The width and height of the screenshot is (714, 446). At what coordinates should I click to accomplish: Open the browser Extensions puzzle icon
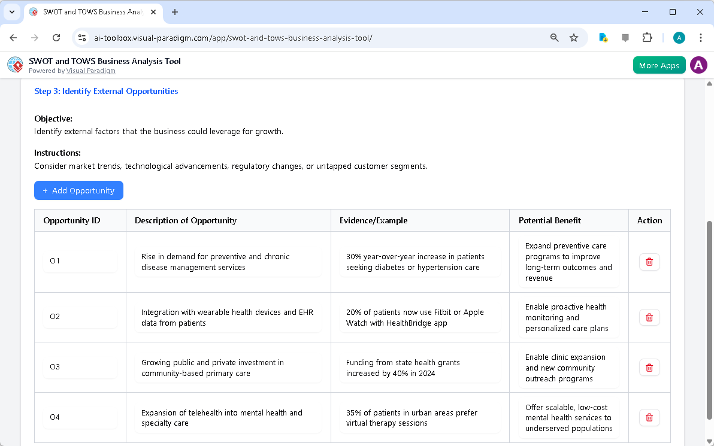tap(647, 37)
